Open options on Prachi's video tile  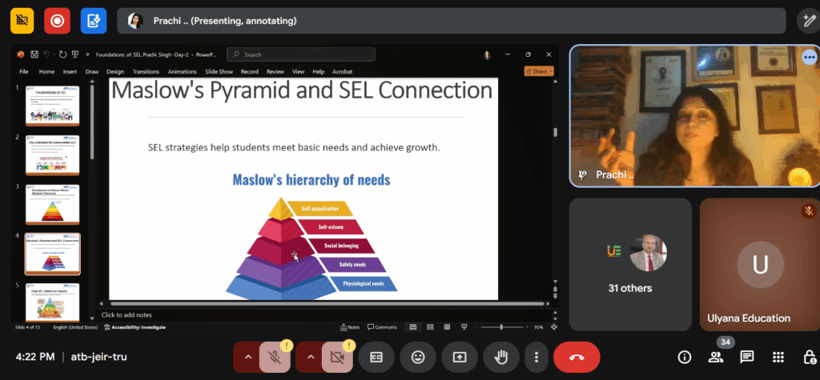tap(809, 58)
